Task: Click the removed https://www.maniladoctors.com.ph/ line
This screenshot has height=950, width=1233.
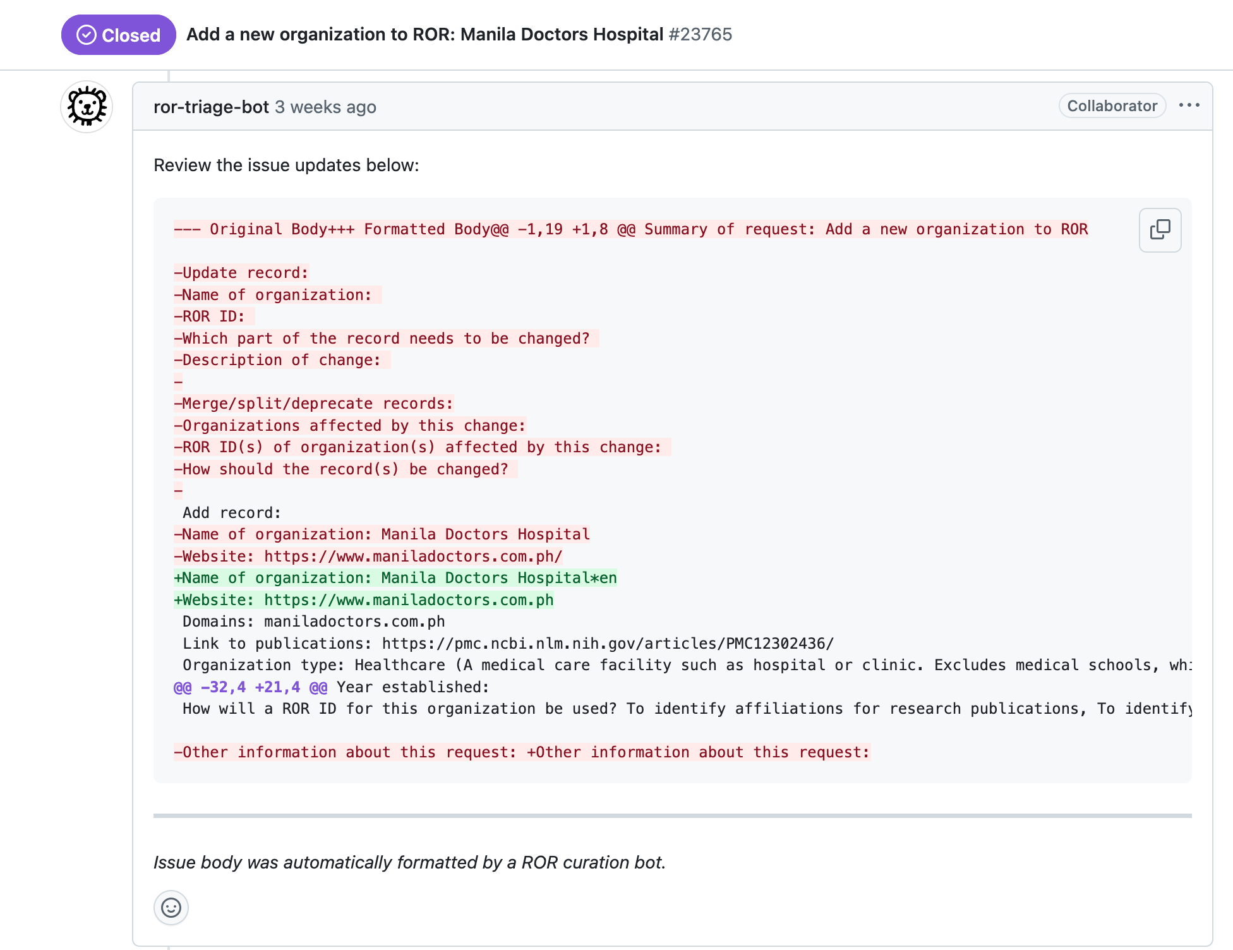Action: pos(368,556)
